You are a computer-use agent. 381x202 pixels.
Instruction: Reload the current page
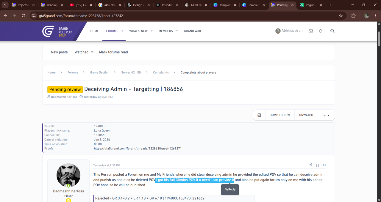[23, 16]
